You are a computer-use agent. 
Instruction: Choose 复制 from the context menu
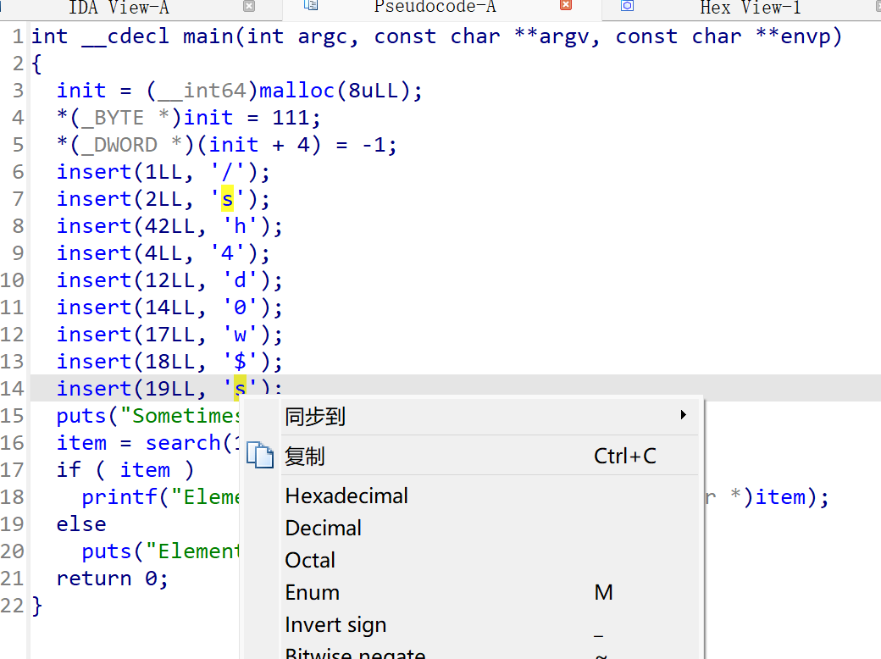click(x=305, y=457)
